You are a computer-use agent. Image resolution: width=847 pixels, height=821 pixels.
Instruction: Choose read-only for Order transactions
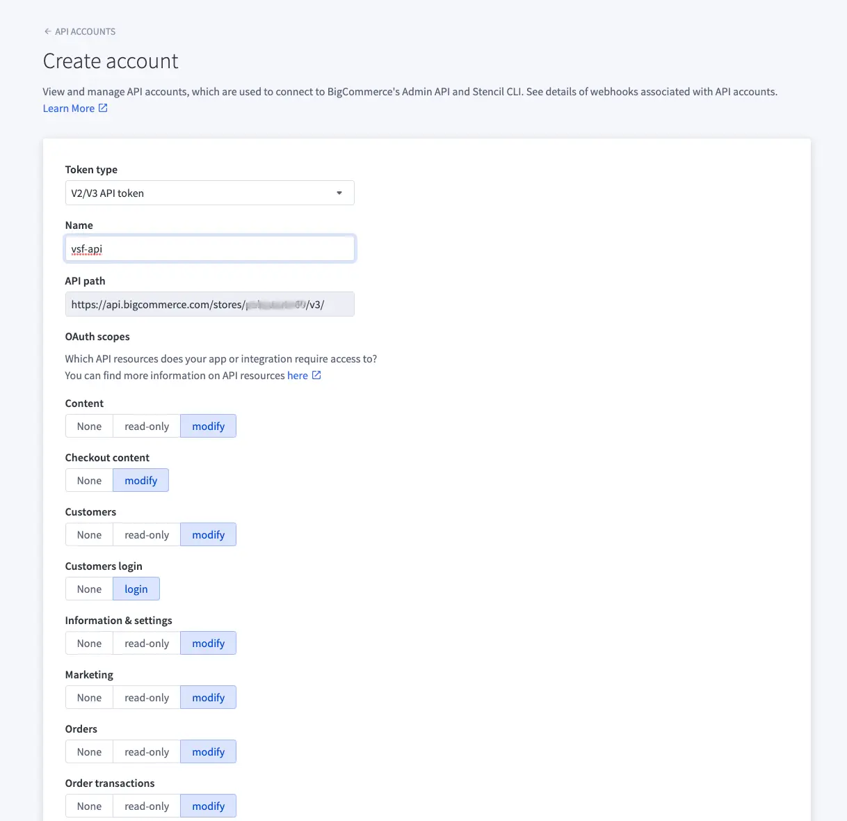146,806
